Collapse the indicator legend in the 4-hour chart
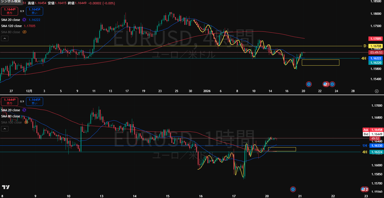Viewport: 384px width, 198px height. click(x=5, y=39)
